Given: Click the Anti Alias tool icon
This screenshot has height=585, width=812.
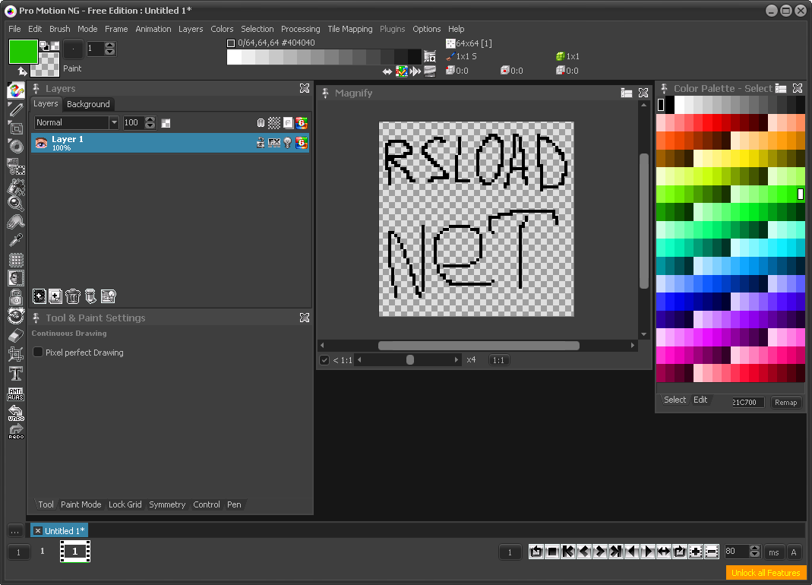Looking at the screenshot, I should [16, 394].
